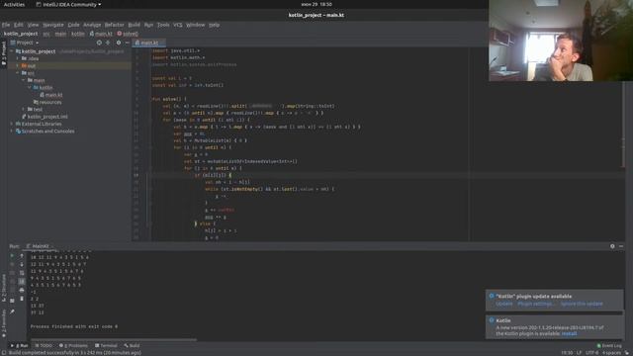The width and height of the screenshot is (633, 356).
Task: Expand the test folder
Action: pos(24,110)
